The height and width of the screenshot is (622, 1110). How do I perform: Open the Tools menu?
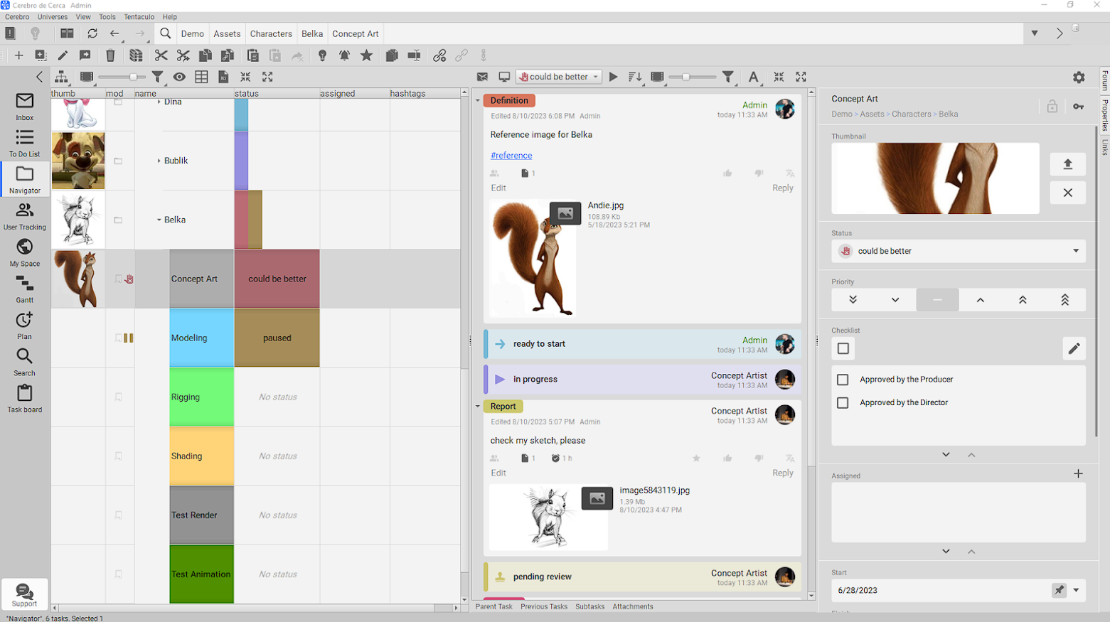click(107, 17)
